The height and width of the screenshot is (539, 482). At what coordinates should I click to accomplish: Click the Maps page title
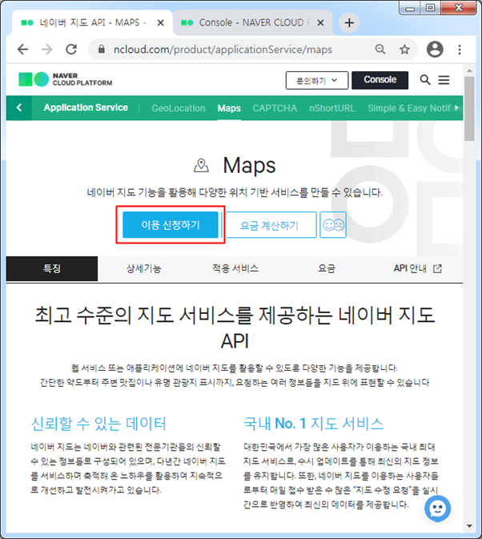click(x=249, y=166)
